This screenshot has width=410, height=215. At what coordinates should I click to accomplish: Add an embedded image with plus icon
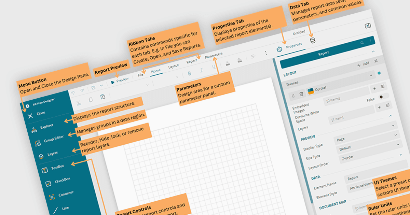pyautogui.click(x=374, y=88)
